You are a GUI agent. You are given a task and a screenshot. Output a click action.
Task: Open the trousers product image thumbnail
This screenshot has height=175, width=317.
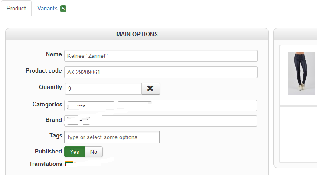click(x=301, y=73)
